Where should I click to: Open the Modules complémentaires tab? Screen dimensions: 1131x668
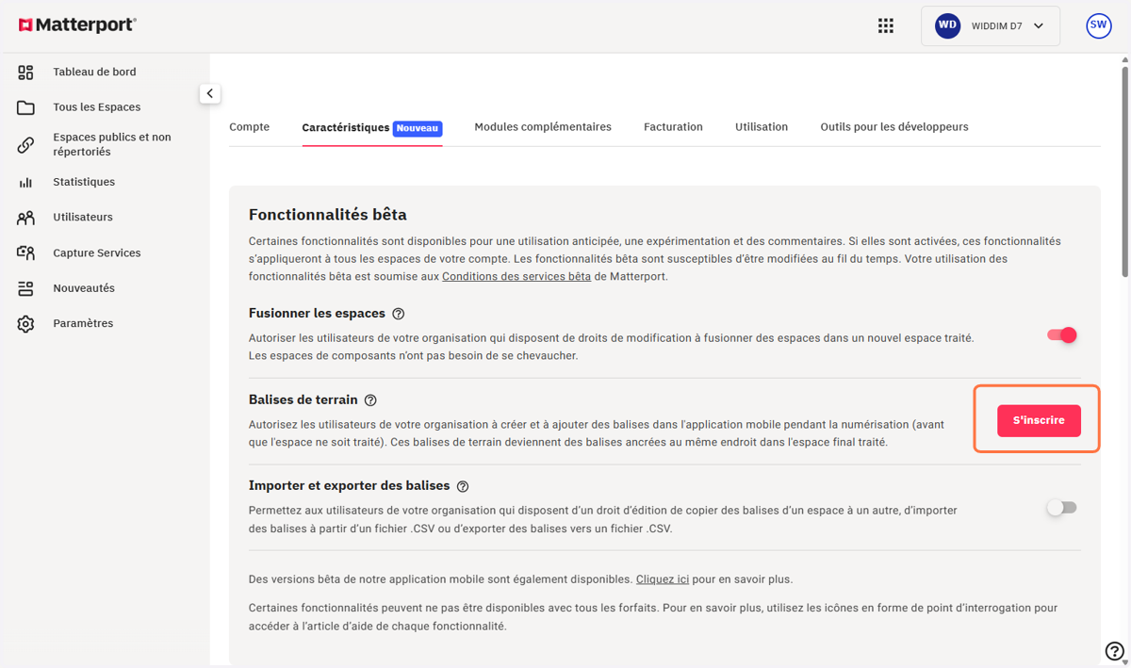(543, 127)
